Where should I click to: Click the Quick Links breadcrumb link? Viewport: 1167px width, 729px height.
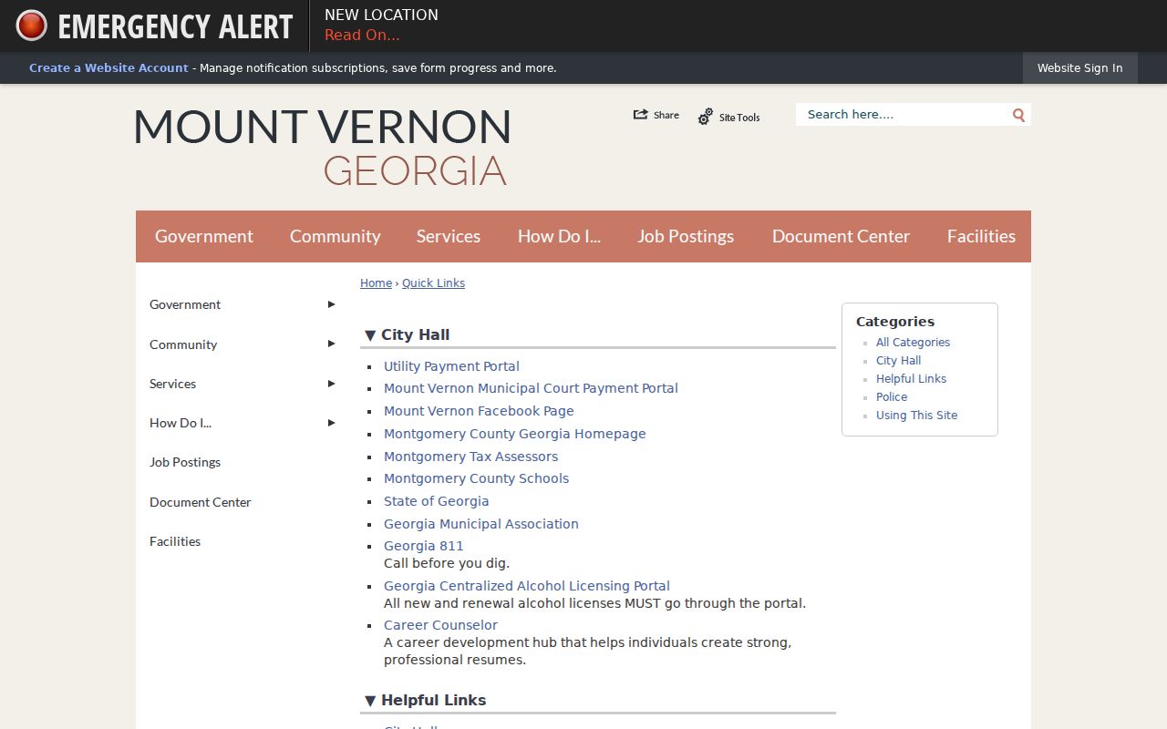click(433, 283)
